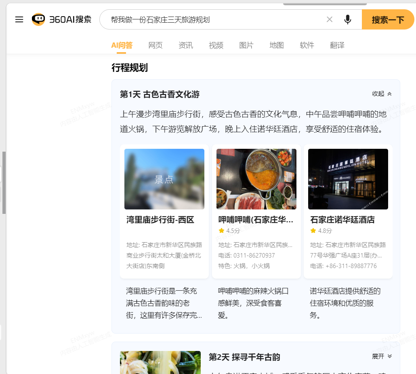Collapse the 第1天 section with 收起
The width and height of the screenshot is (416, 374).
pyautogui.click(x=382, y=94)
